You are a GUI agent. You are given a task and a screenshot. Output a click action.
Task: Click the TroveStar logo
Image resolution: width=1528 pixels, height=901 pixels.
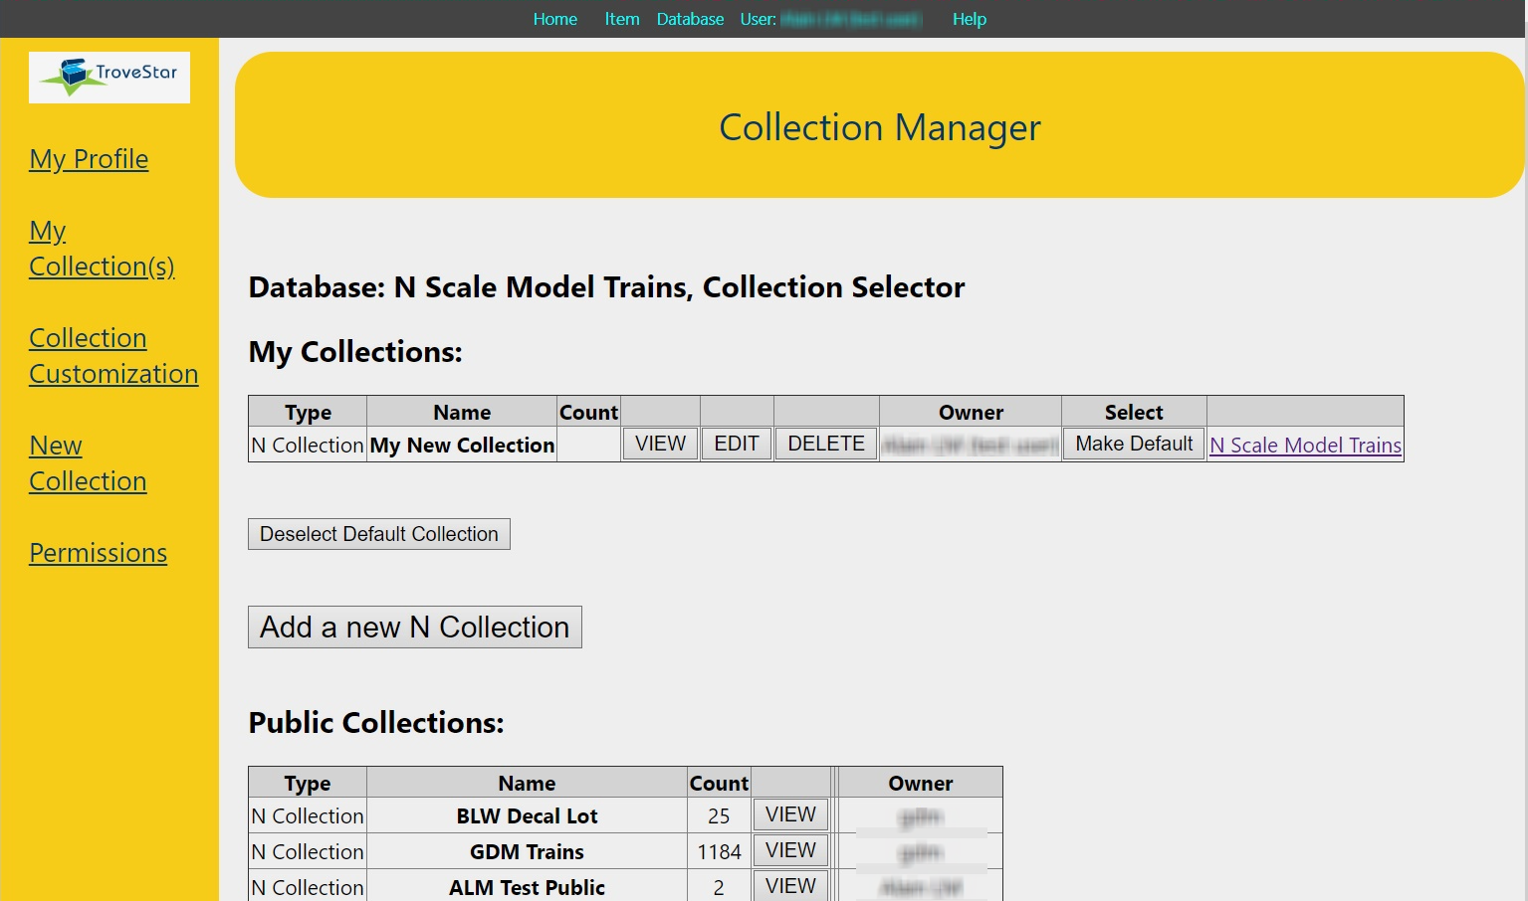coord(109,78)
